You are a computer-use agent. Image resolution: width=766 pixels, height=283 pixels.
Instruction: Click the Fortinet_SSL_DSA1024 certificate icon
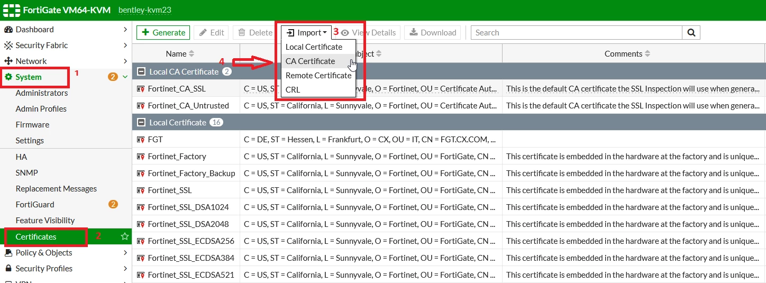click(x=141, y=207)
